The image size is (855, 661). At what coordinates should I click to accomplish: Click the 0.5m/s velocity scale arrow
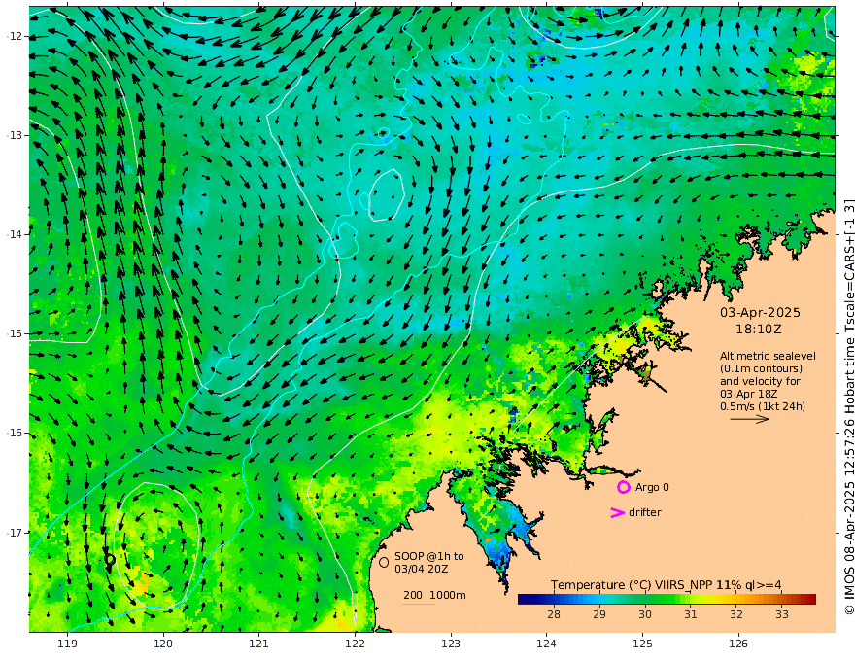750,419
